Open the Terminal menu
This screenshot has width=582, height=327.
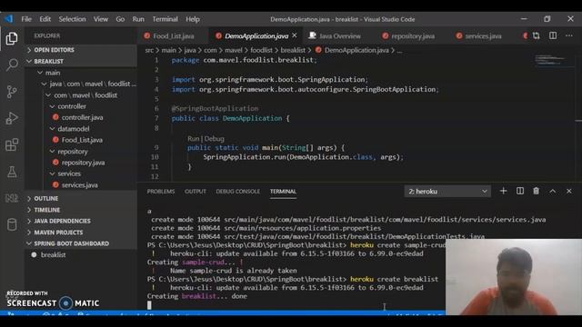(x=165, y=19)
